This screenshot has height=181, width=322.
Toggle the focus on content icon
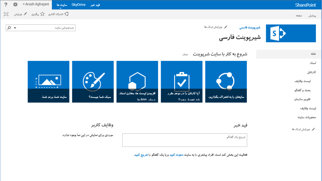[x=6, y=14]
